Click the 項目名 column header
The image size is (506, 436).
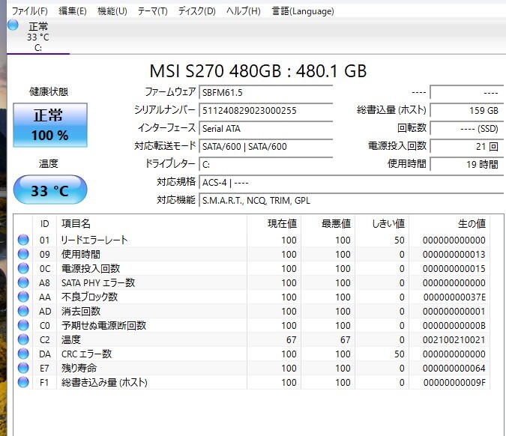[151, 223]
